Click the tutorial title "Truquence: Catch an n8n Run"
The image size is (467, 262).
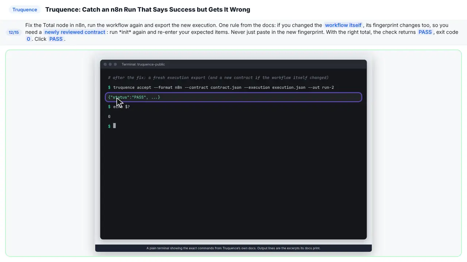(148, 10)
